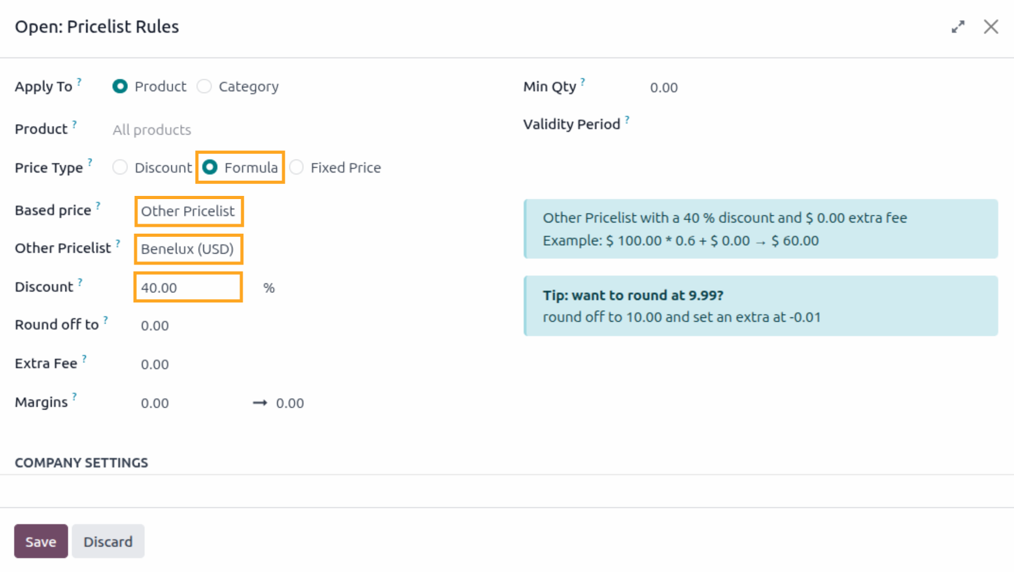Expand the dialog to full screen
The image size is (1014, 572).
click(958, 26)
